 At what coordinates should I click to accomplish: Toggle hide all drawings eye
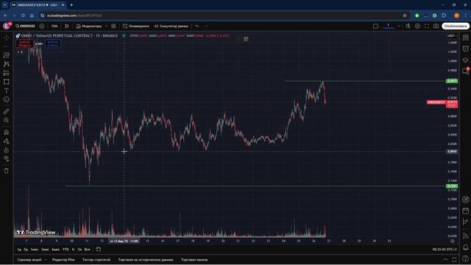pos(7,159)
